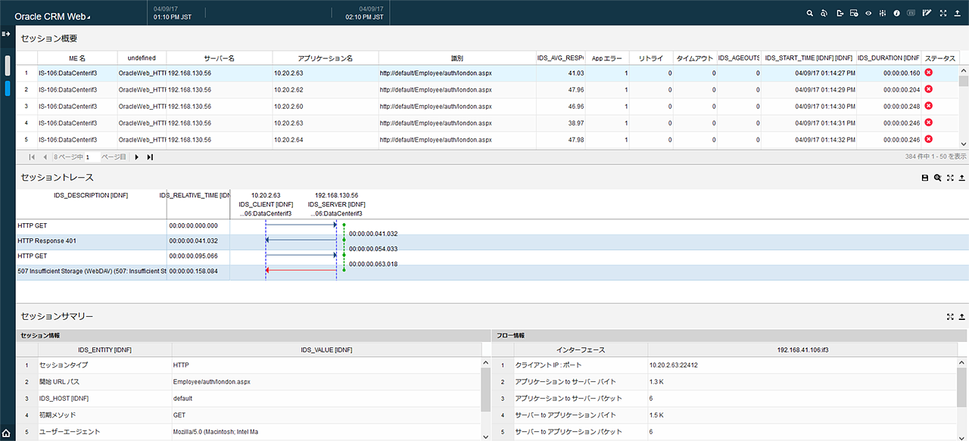Open the info icon in top toolbar
Viewport: 969px width, 441px height.
coord(897,14)
